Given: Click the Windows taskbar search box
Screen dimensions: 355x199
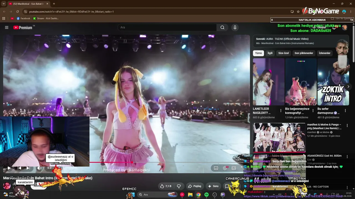Looking at the screenshot, I should (x=157, y=195).
